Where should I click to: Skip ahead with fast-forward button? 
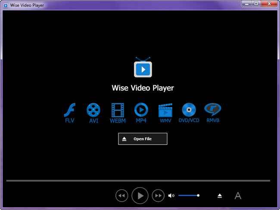[158, 196]
